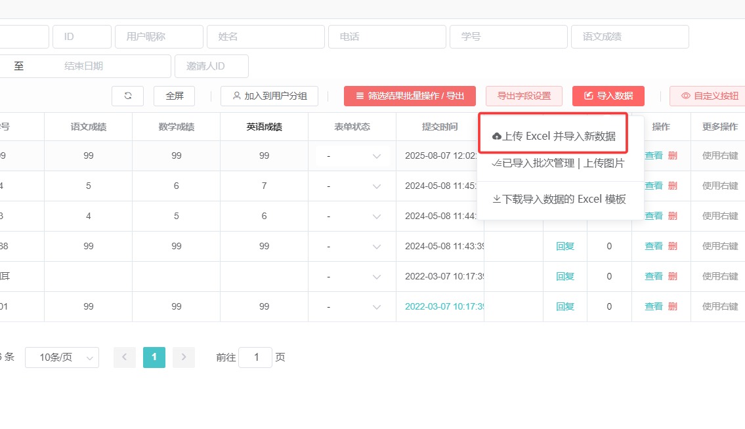Screen dimensions: 745x429
Task: Click the refresh icon button
Action: click(x=128, y=96)
